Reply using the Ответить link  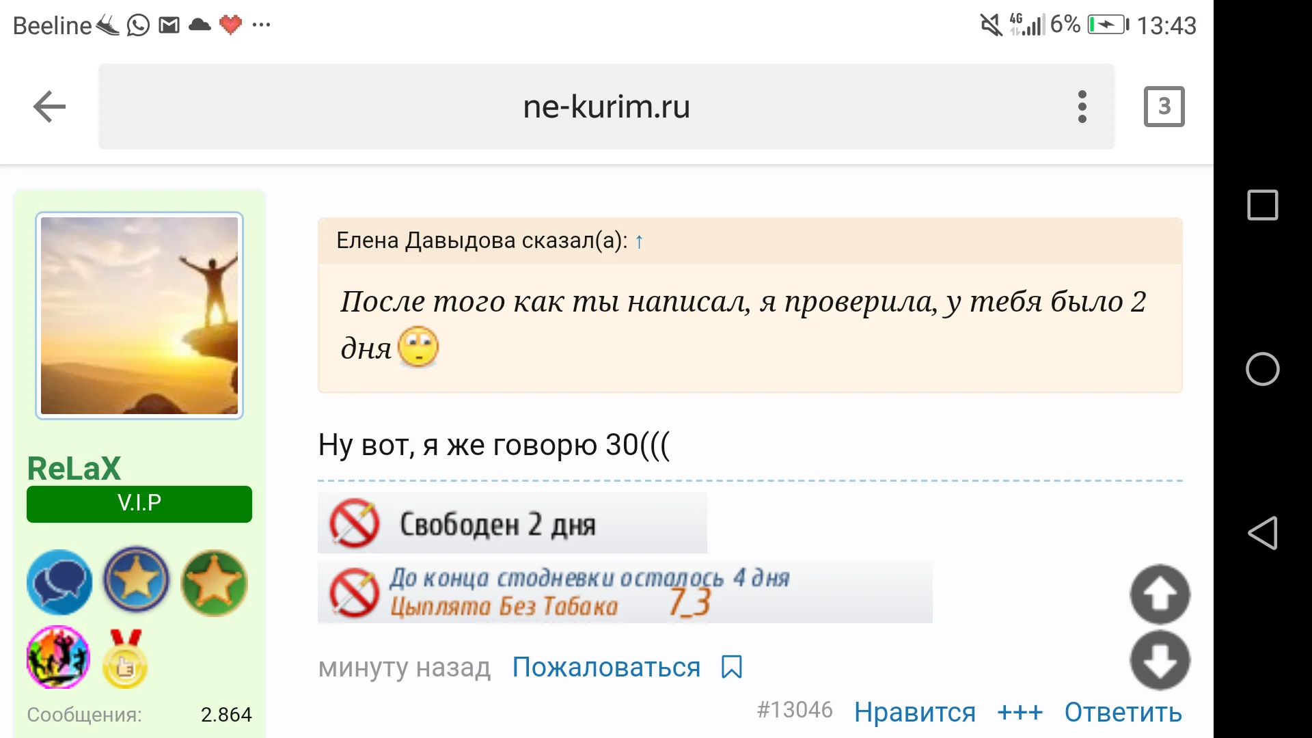click(1123, 712)
